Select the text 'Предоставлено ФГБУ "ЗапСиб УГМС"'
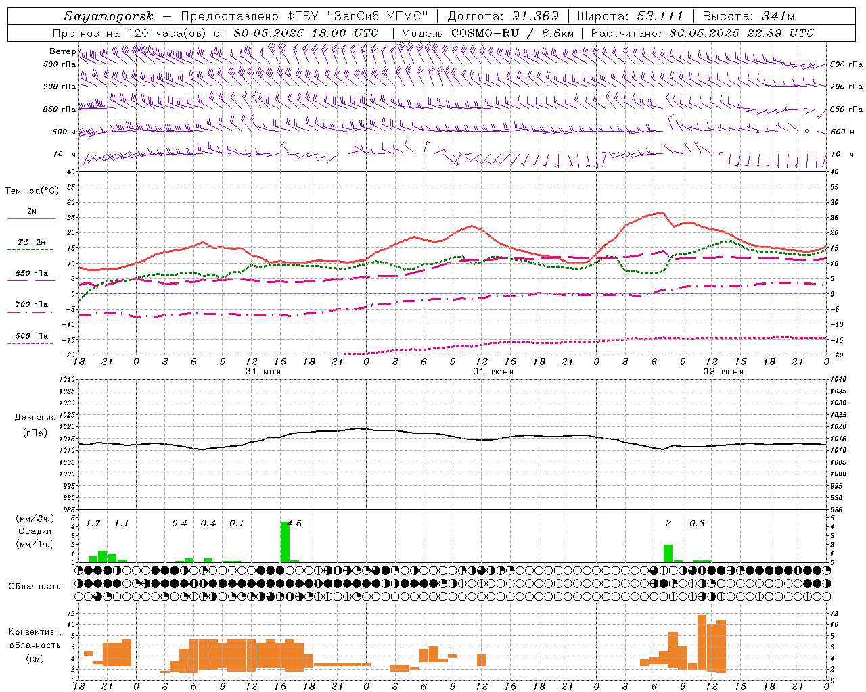This screenshot has width=866, height=692. tap(305, 16)
